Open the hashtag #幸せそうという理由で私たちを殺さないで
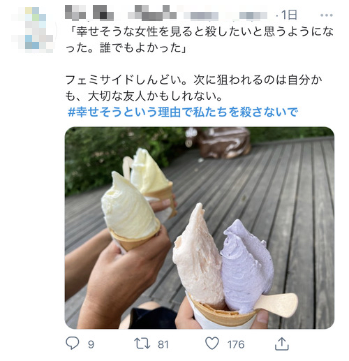Screen dimensions: 349x361 click(183, 112)
